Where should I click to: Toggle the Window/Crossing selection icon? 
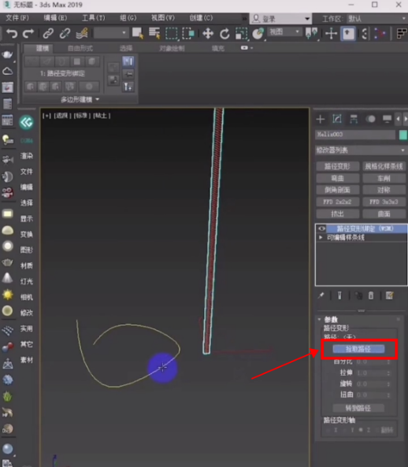[188, 33]
